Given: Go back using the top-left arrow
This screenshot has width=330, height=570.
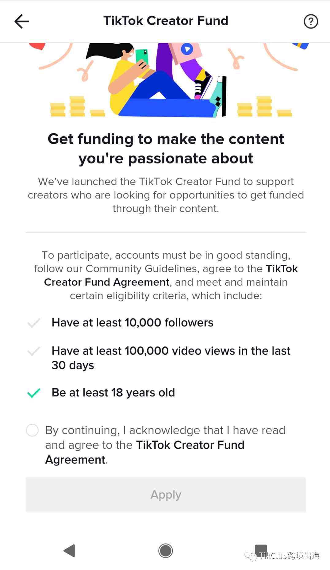Looking at the screenshot, I should click(22, 21).
